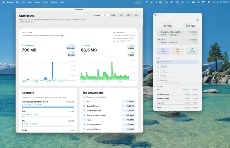Click the 544 Mb/s Wi-Fi speed badge
The width and height of the screenshot is (230, 148).
point(194,40)
